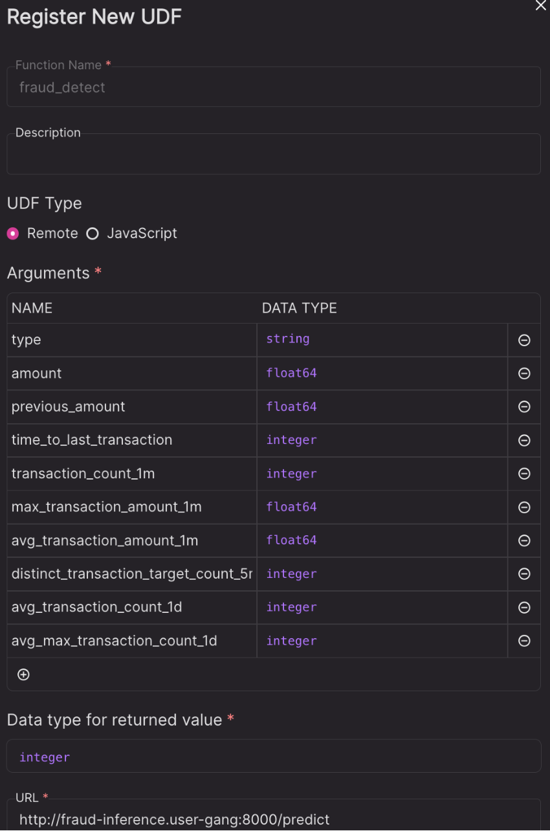This screenshot has width=550, height=831.
Task: Select the JavaScript UDF type
Action: (x=93, y=233)
